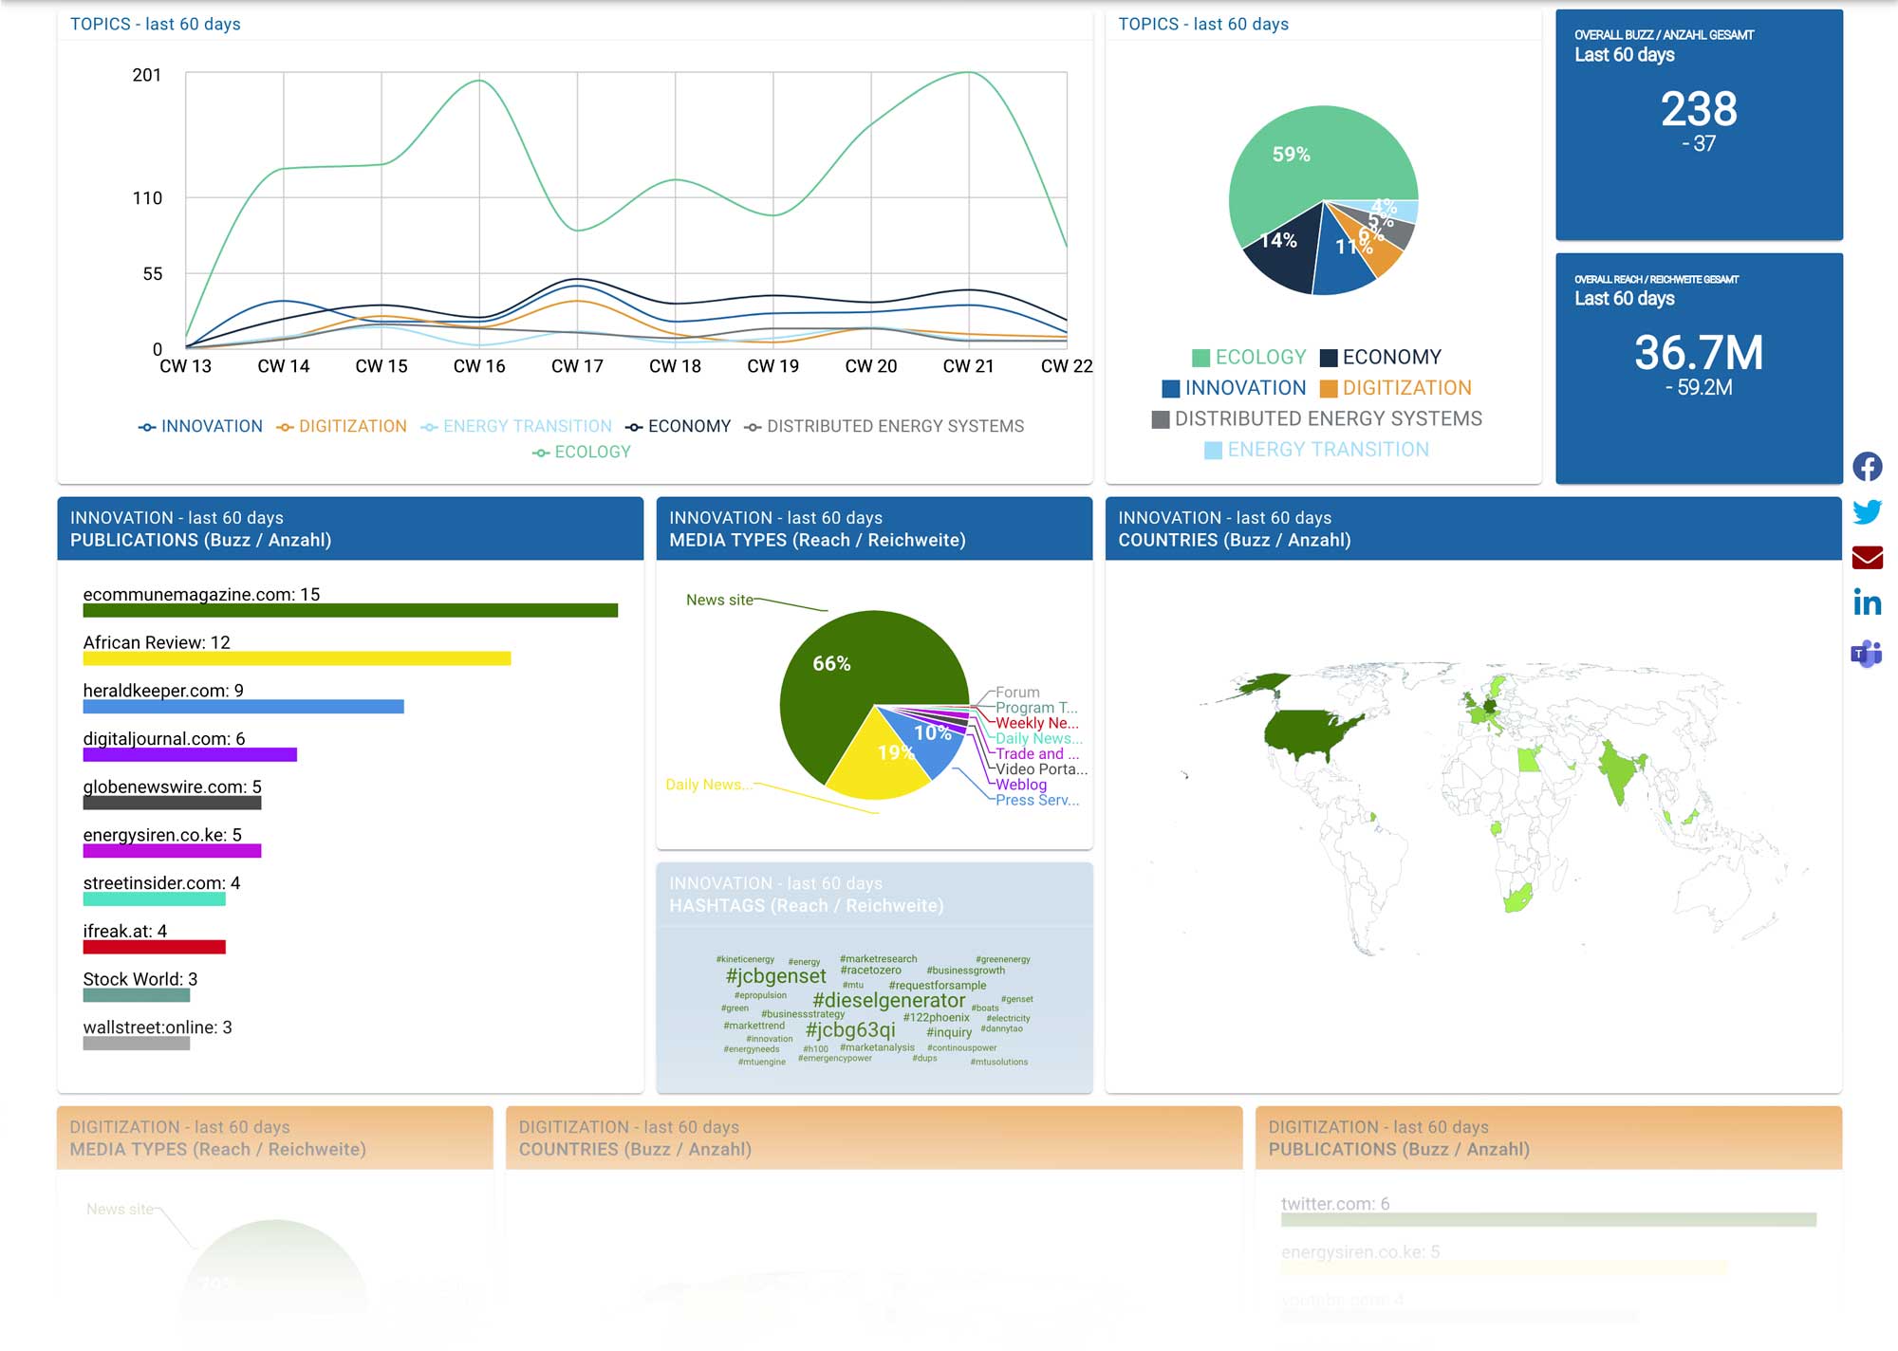Viewport: 1898px width, 1351px height.
Task: Click the CW 16 axis label
Action: tap(479, 366)
